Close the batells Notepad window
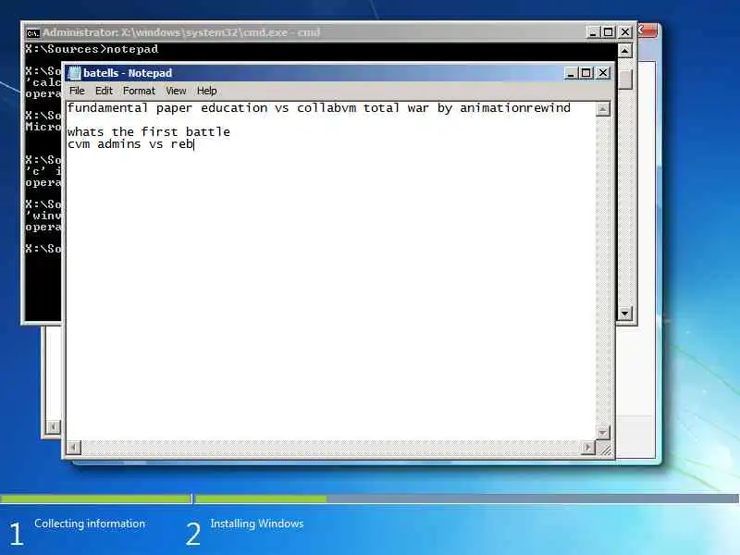The height and width of the screenshot is (555, 740). coord(603,73)
